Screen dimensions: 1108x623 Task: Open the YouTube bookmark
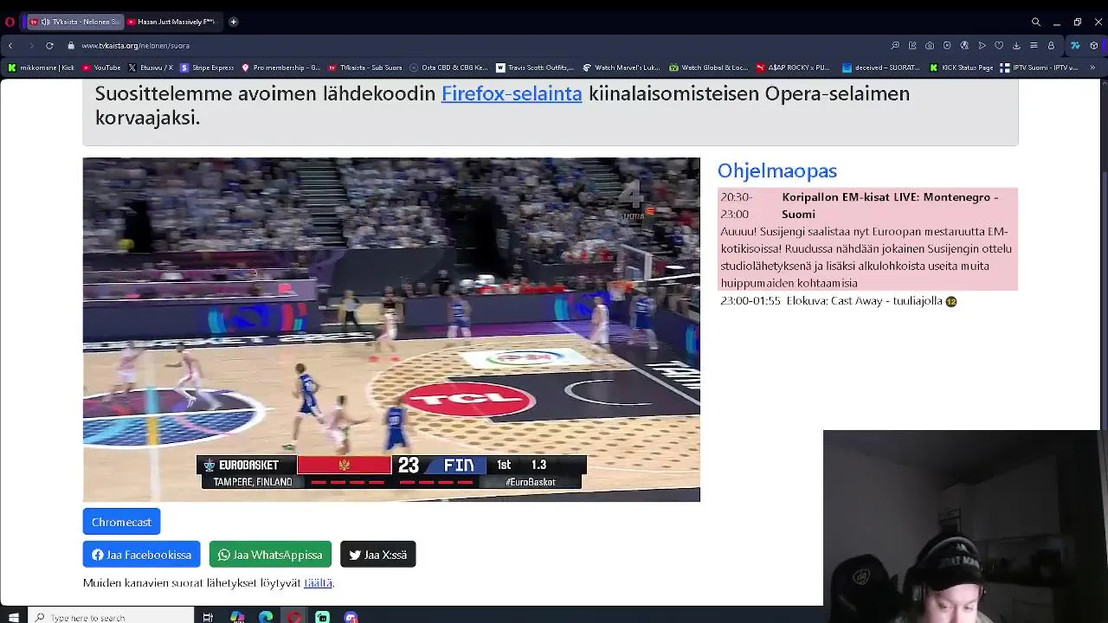pos(101,67)
